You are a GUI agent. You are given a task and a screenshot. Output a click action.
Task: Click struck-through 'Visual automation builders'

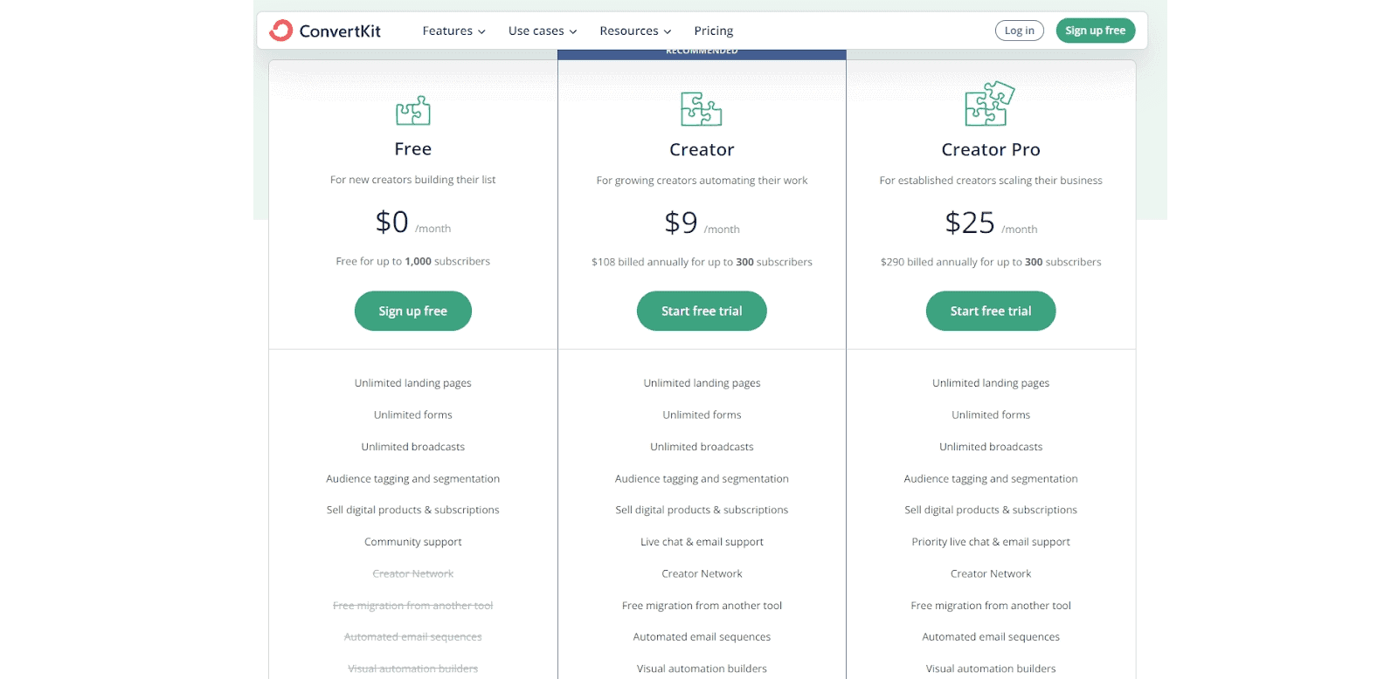click(413, 669)
